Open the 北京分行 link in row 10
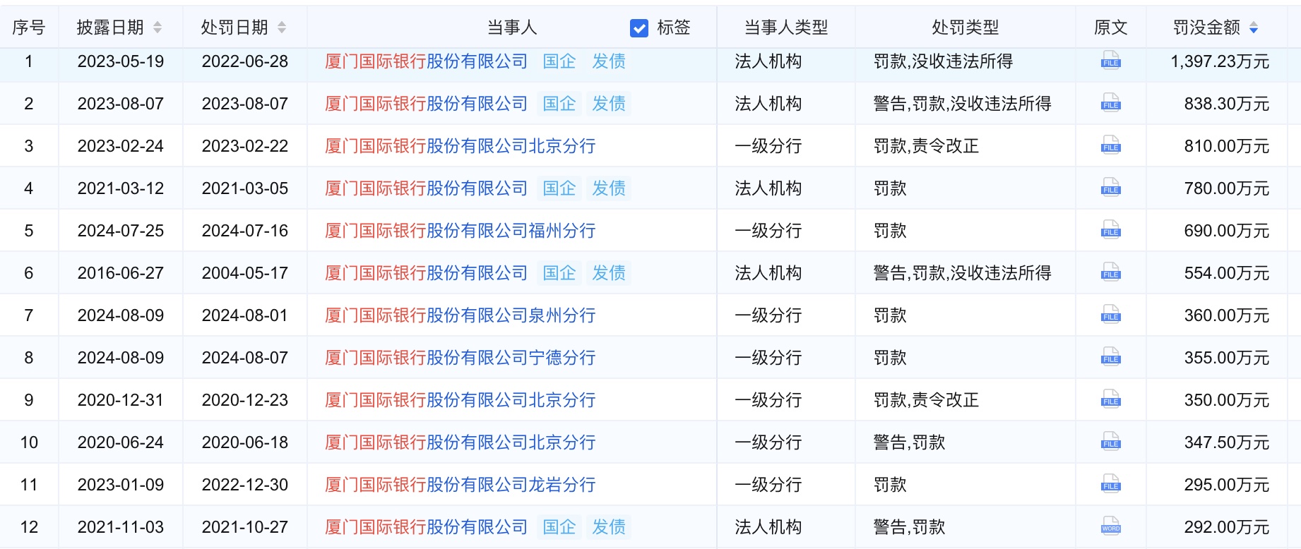Screen dimensions: 1301x549 click(460, 442)
